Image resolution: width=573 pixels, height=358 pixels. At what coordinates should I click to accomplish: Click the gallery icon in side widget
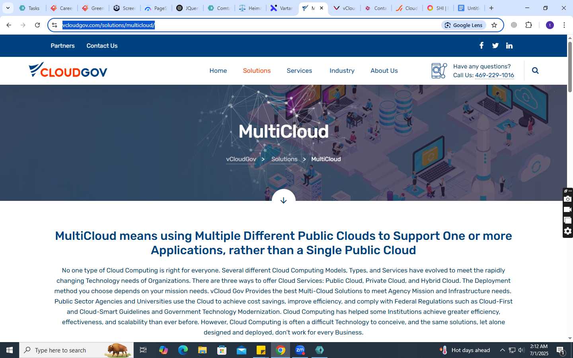[568, 220]
